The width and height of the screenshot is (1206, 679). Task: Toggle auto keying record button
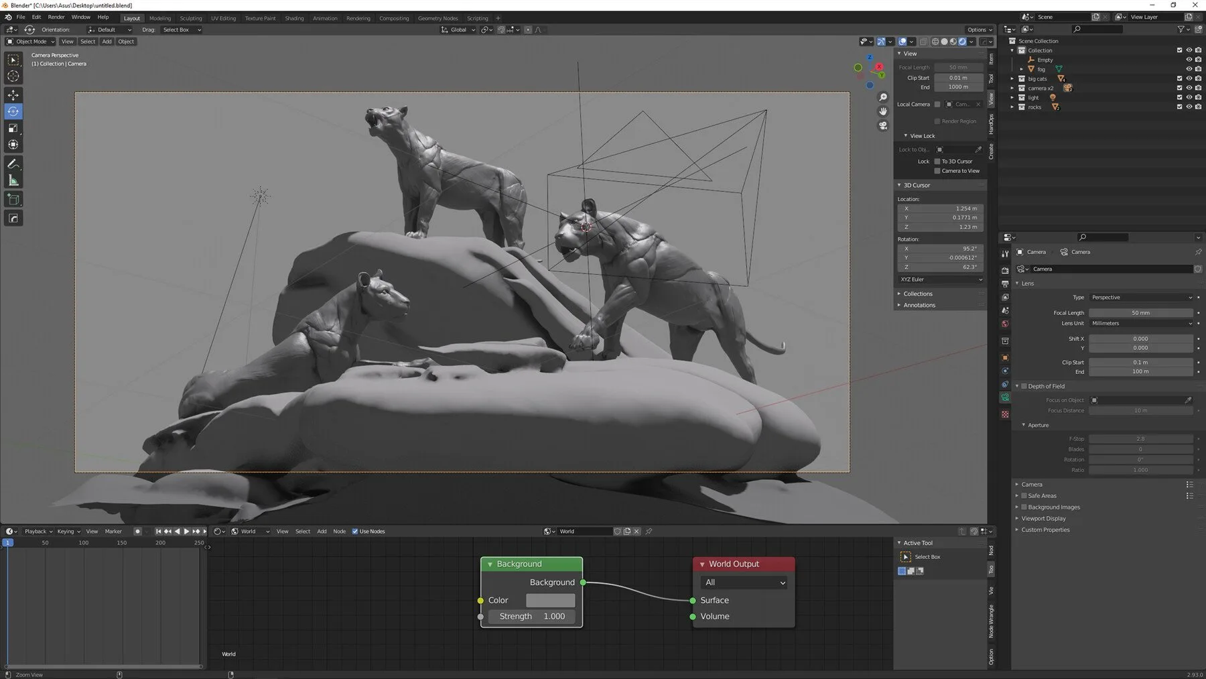tap(137, 532)
